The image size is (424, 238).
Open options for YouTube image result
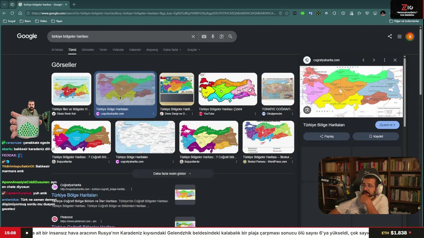click(x=255, y=114)
